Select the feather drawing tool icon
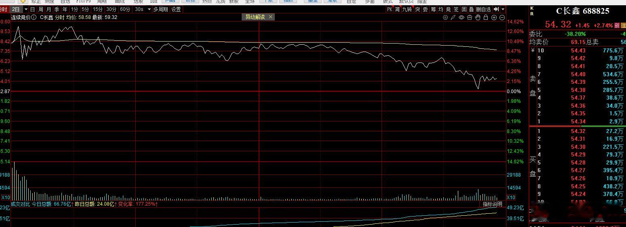Image resolution: width=626 pixels, height=227 pixels. [x=453, y=17]
